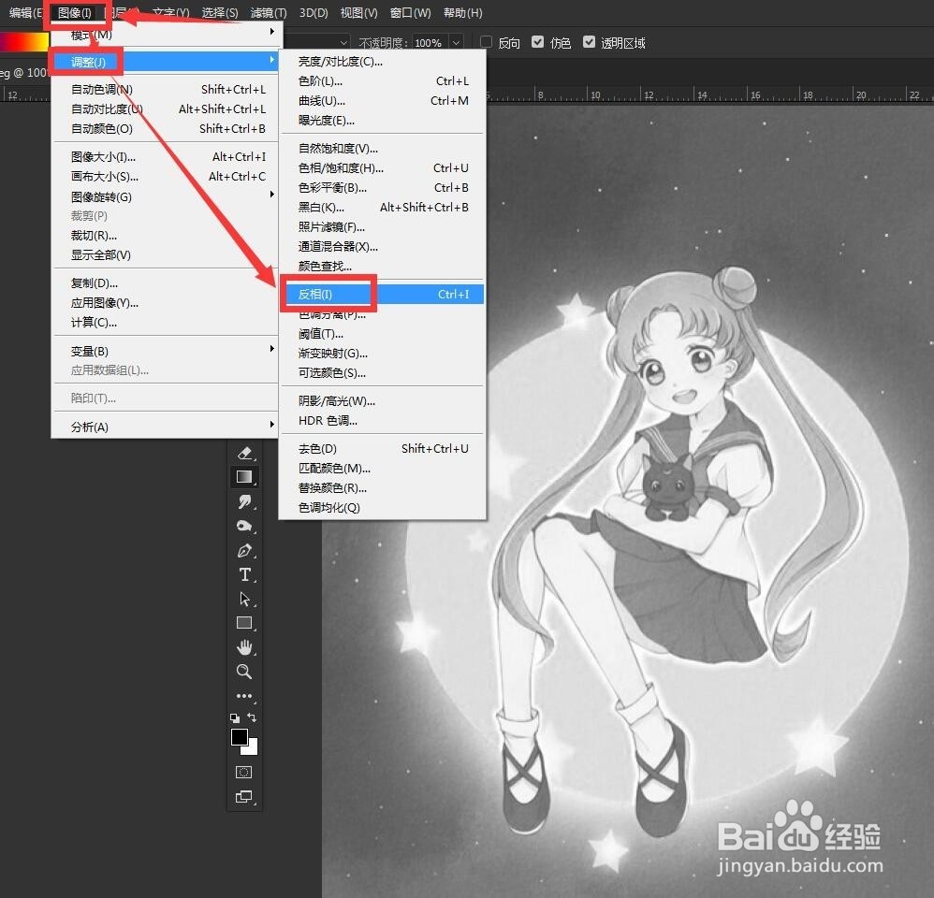Choose 色阶(L)... adjustment
This screenshot has width=934, height=898.
tap(383, 81)
